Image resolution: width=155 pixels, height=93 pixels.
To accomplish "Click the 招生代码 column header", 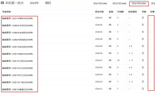I will click(x=99, y=12).
